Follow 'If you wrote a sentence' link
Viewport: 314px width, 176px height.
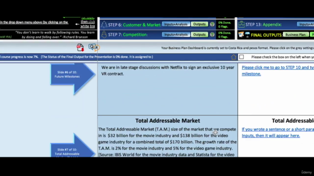click(x=278, y=132)
